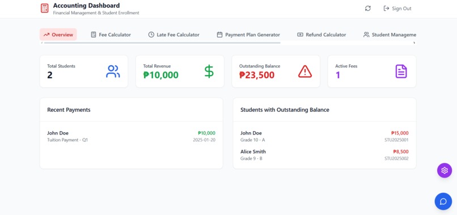This screenshot has width=457, height=215.
Task: Click the purple document icon on Active Fees
Action: pyautogui.click(x=401, y=71)
